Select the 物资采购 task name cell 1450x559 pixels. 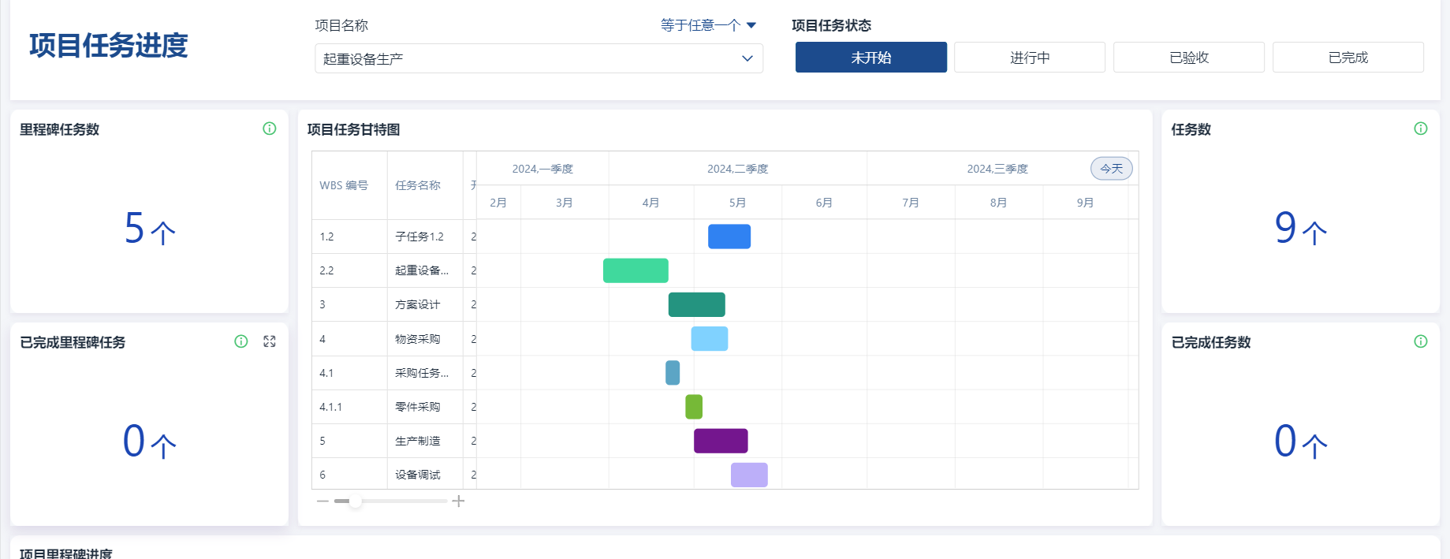tap(425, 339)
